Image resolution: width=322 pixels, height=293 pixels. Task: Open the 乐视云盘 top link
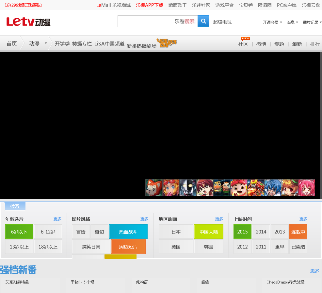(x=311, y=5)
